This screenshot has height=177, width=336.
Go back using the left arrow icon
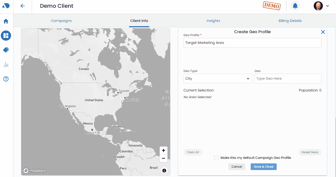click(23, 6)
